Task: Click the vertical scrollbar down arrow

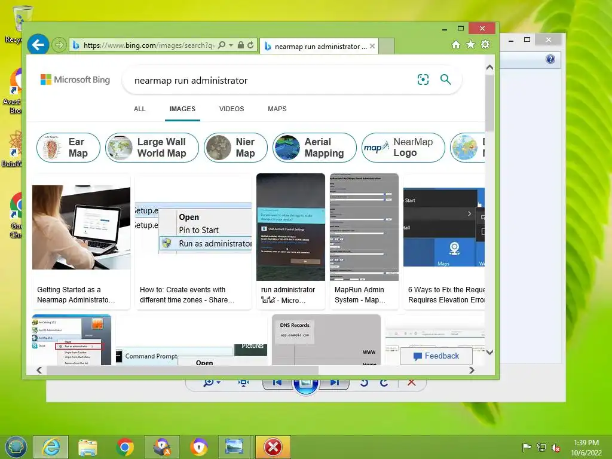Action: point(490,352)
